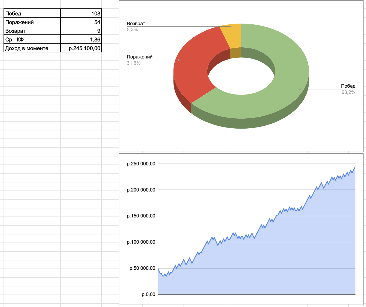Click the 'р.50 000,00' axis label
The height and width of the screenshot is (307, 366).
click(142, 268)
